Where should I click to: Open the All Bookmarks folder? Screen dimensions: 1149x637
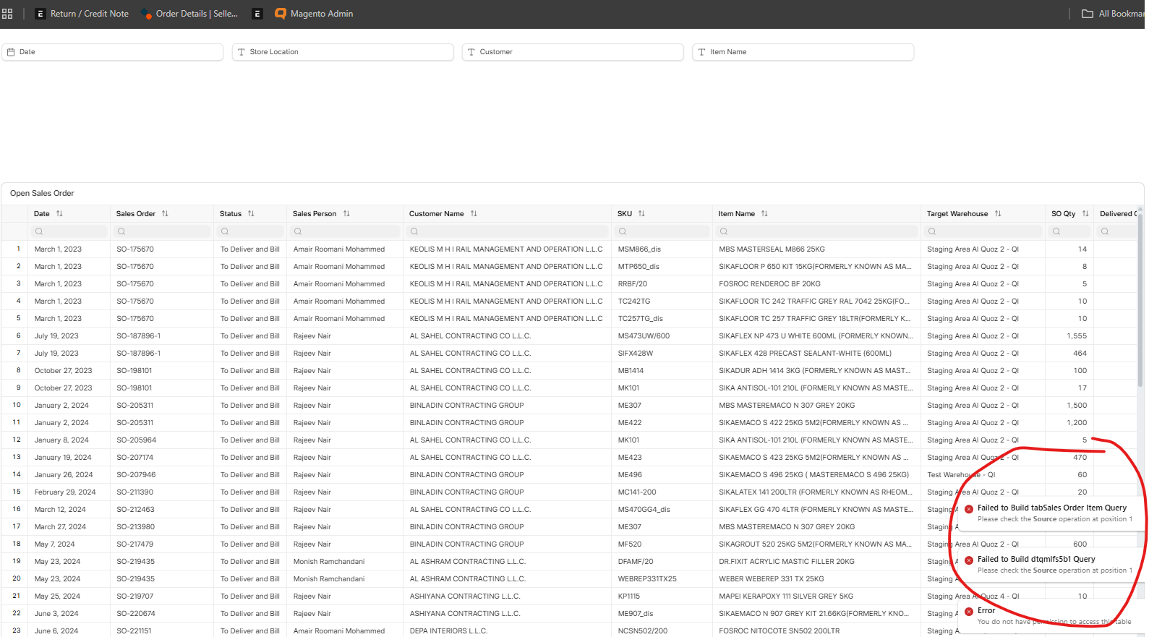pyautogui.click(x=1113, y=14)
